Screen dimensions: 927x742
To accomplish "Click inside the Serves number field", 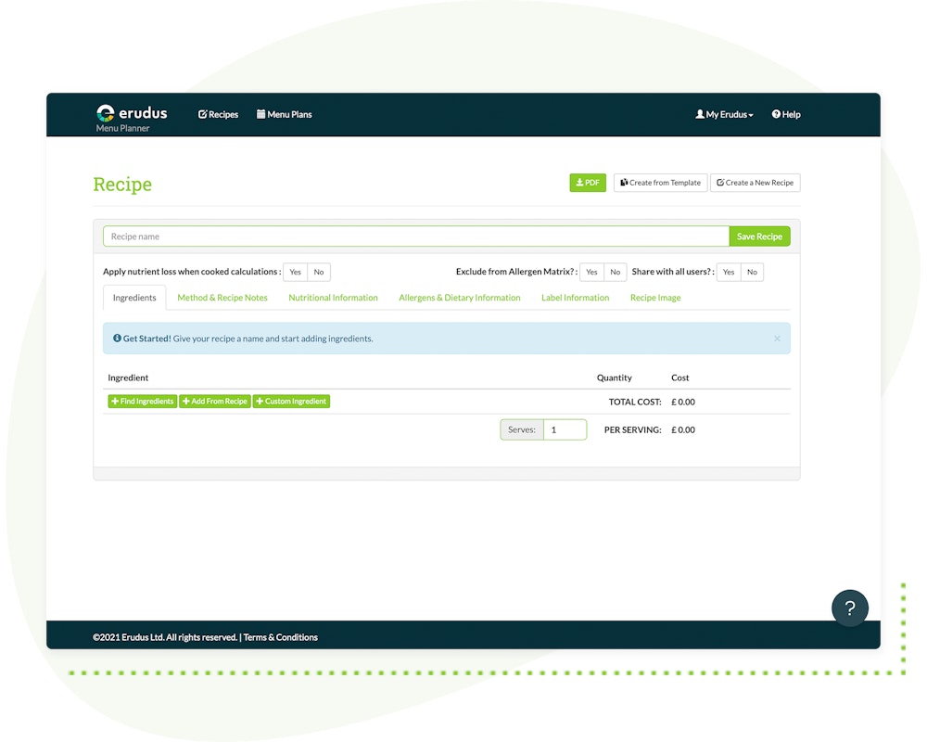I will click(567, 429).
